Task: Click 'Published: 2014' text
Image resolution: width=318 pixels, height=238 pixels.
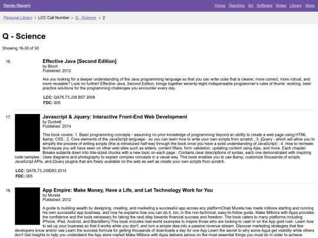Action: (57, 126)
